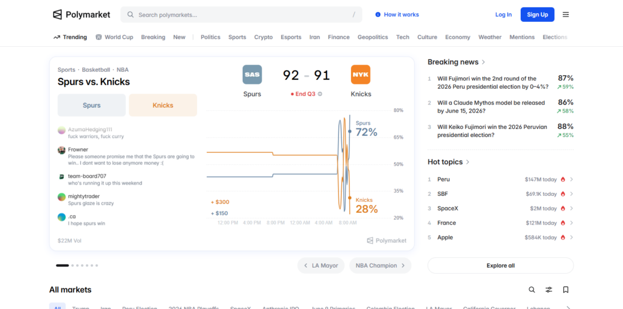Open the Mentions category
Image resolution: width=623 pixels, height=309 pixels.
522,37
